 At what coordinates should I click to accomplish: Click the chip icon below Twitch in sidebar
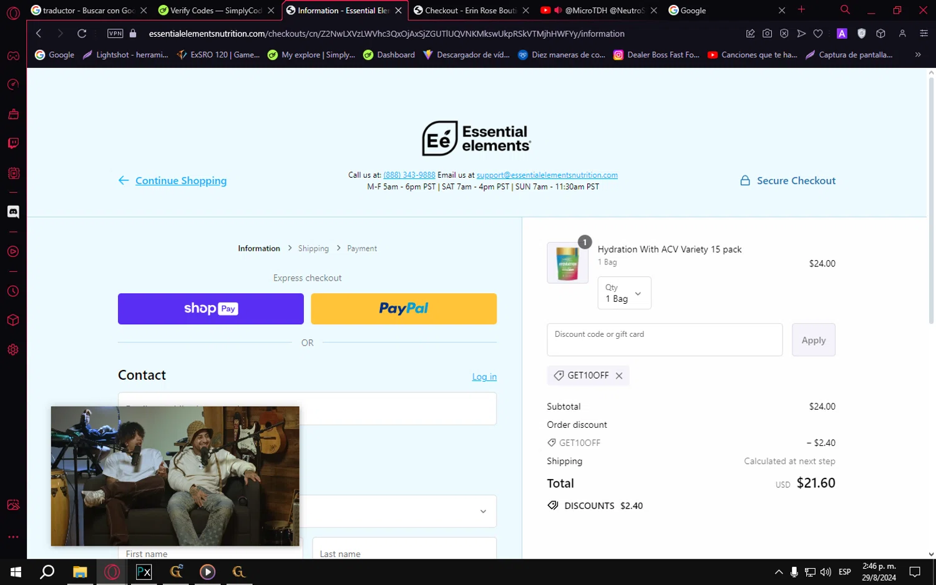click(13, 173)
